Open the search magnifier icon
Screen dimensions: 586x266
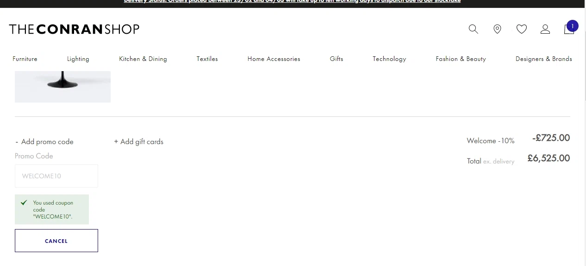pos(473,29)
